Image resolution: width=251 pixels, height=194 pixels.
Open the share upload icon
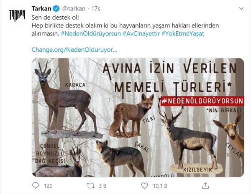tap(205, 186)
